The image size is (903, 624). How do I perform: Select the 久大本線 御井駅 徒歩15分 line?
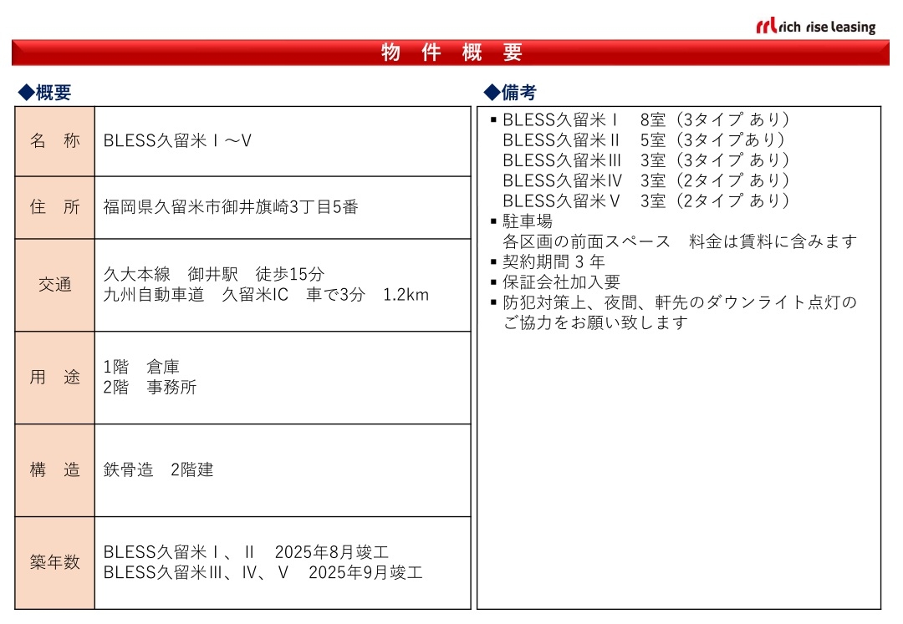(214, 275)
